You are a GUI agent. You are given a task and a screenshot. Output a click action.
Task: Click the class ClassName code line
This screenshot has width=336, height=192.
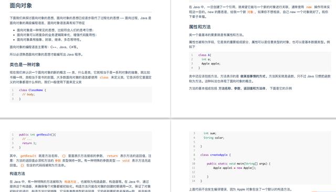tap(33, 90)
